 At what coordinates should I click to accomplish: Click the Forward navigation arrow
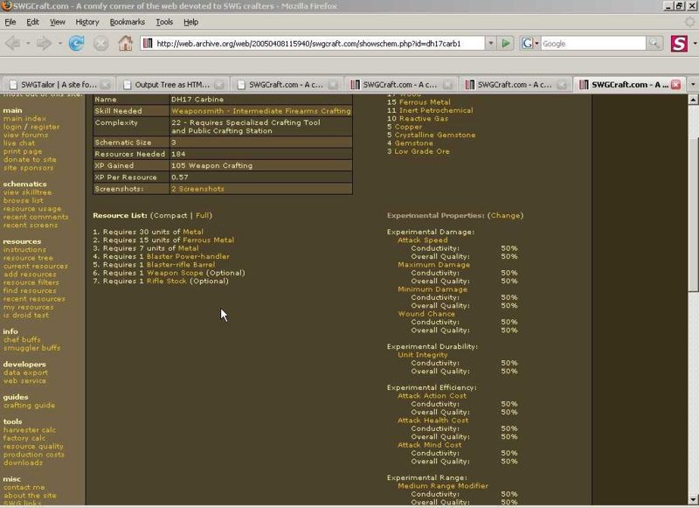coord(44,43)
